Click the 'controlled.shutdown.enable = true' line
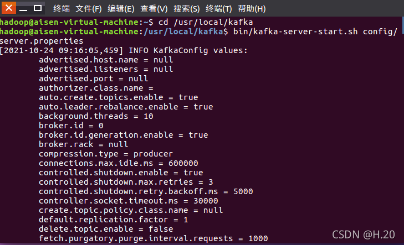 point(121,173)
